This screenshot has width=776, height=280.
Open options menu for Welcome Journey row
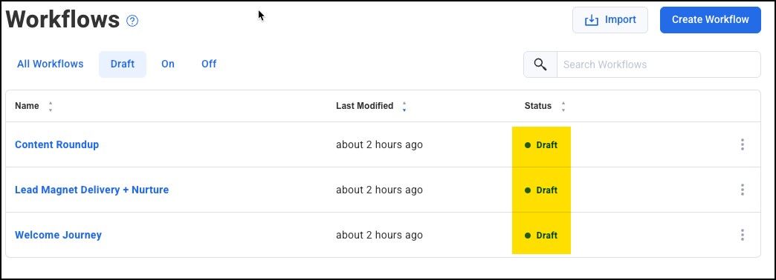coord(742,235)
